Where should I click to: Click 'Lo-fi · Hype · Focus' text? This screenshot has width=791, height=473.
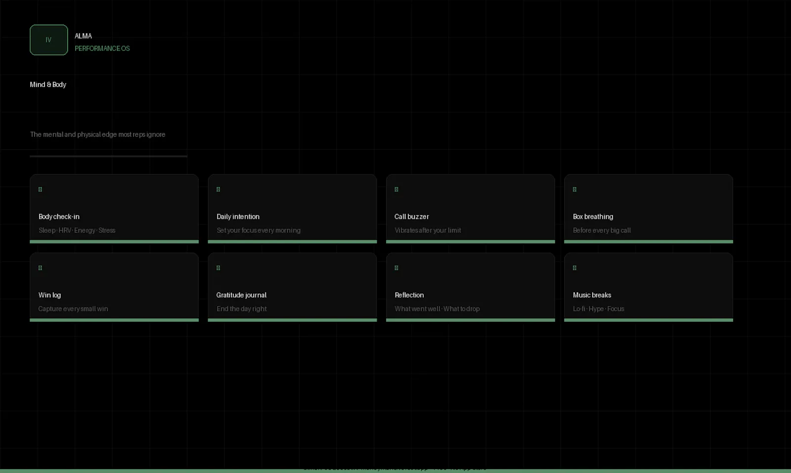coord(599,309)
